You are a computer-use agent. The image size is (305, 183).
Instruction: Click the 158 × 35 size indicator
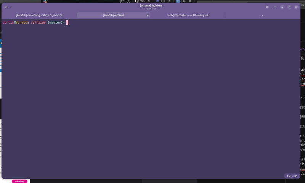coord(292,176)
